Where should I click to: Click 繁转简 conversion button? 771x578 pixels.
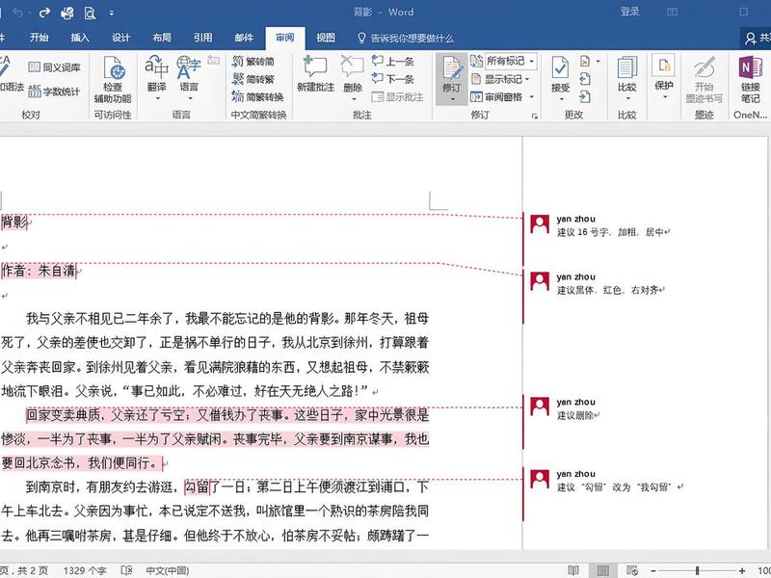coord(253,62)
